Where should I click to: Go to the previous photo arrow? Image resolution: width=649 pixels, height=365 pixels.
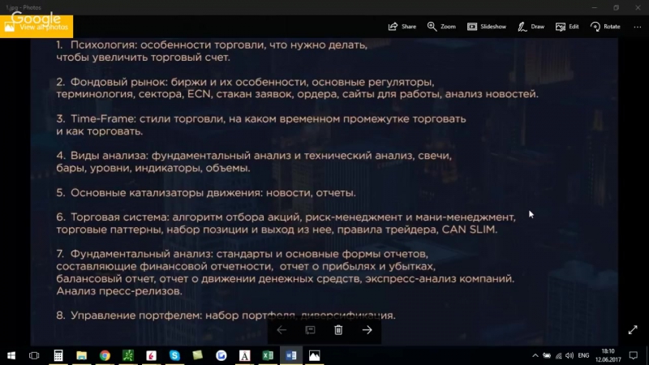coord(282,330)
